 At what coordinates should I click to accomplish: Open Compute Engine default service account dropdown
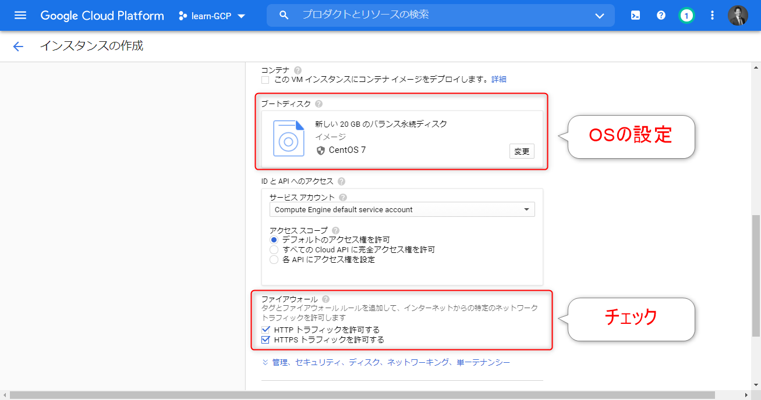coord(402,209)
